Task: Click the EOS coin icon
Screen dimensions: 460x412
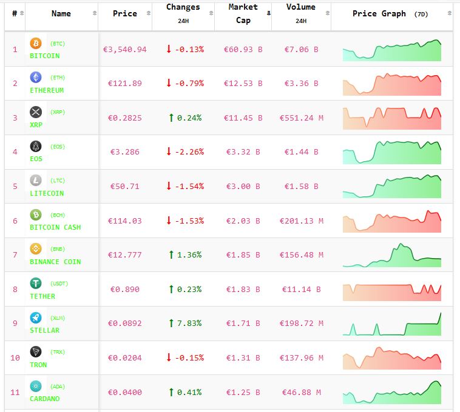Action: click(36, 146)
